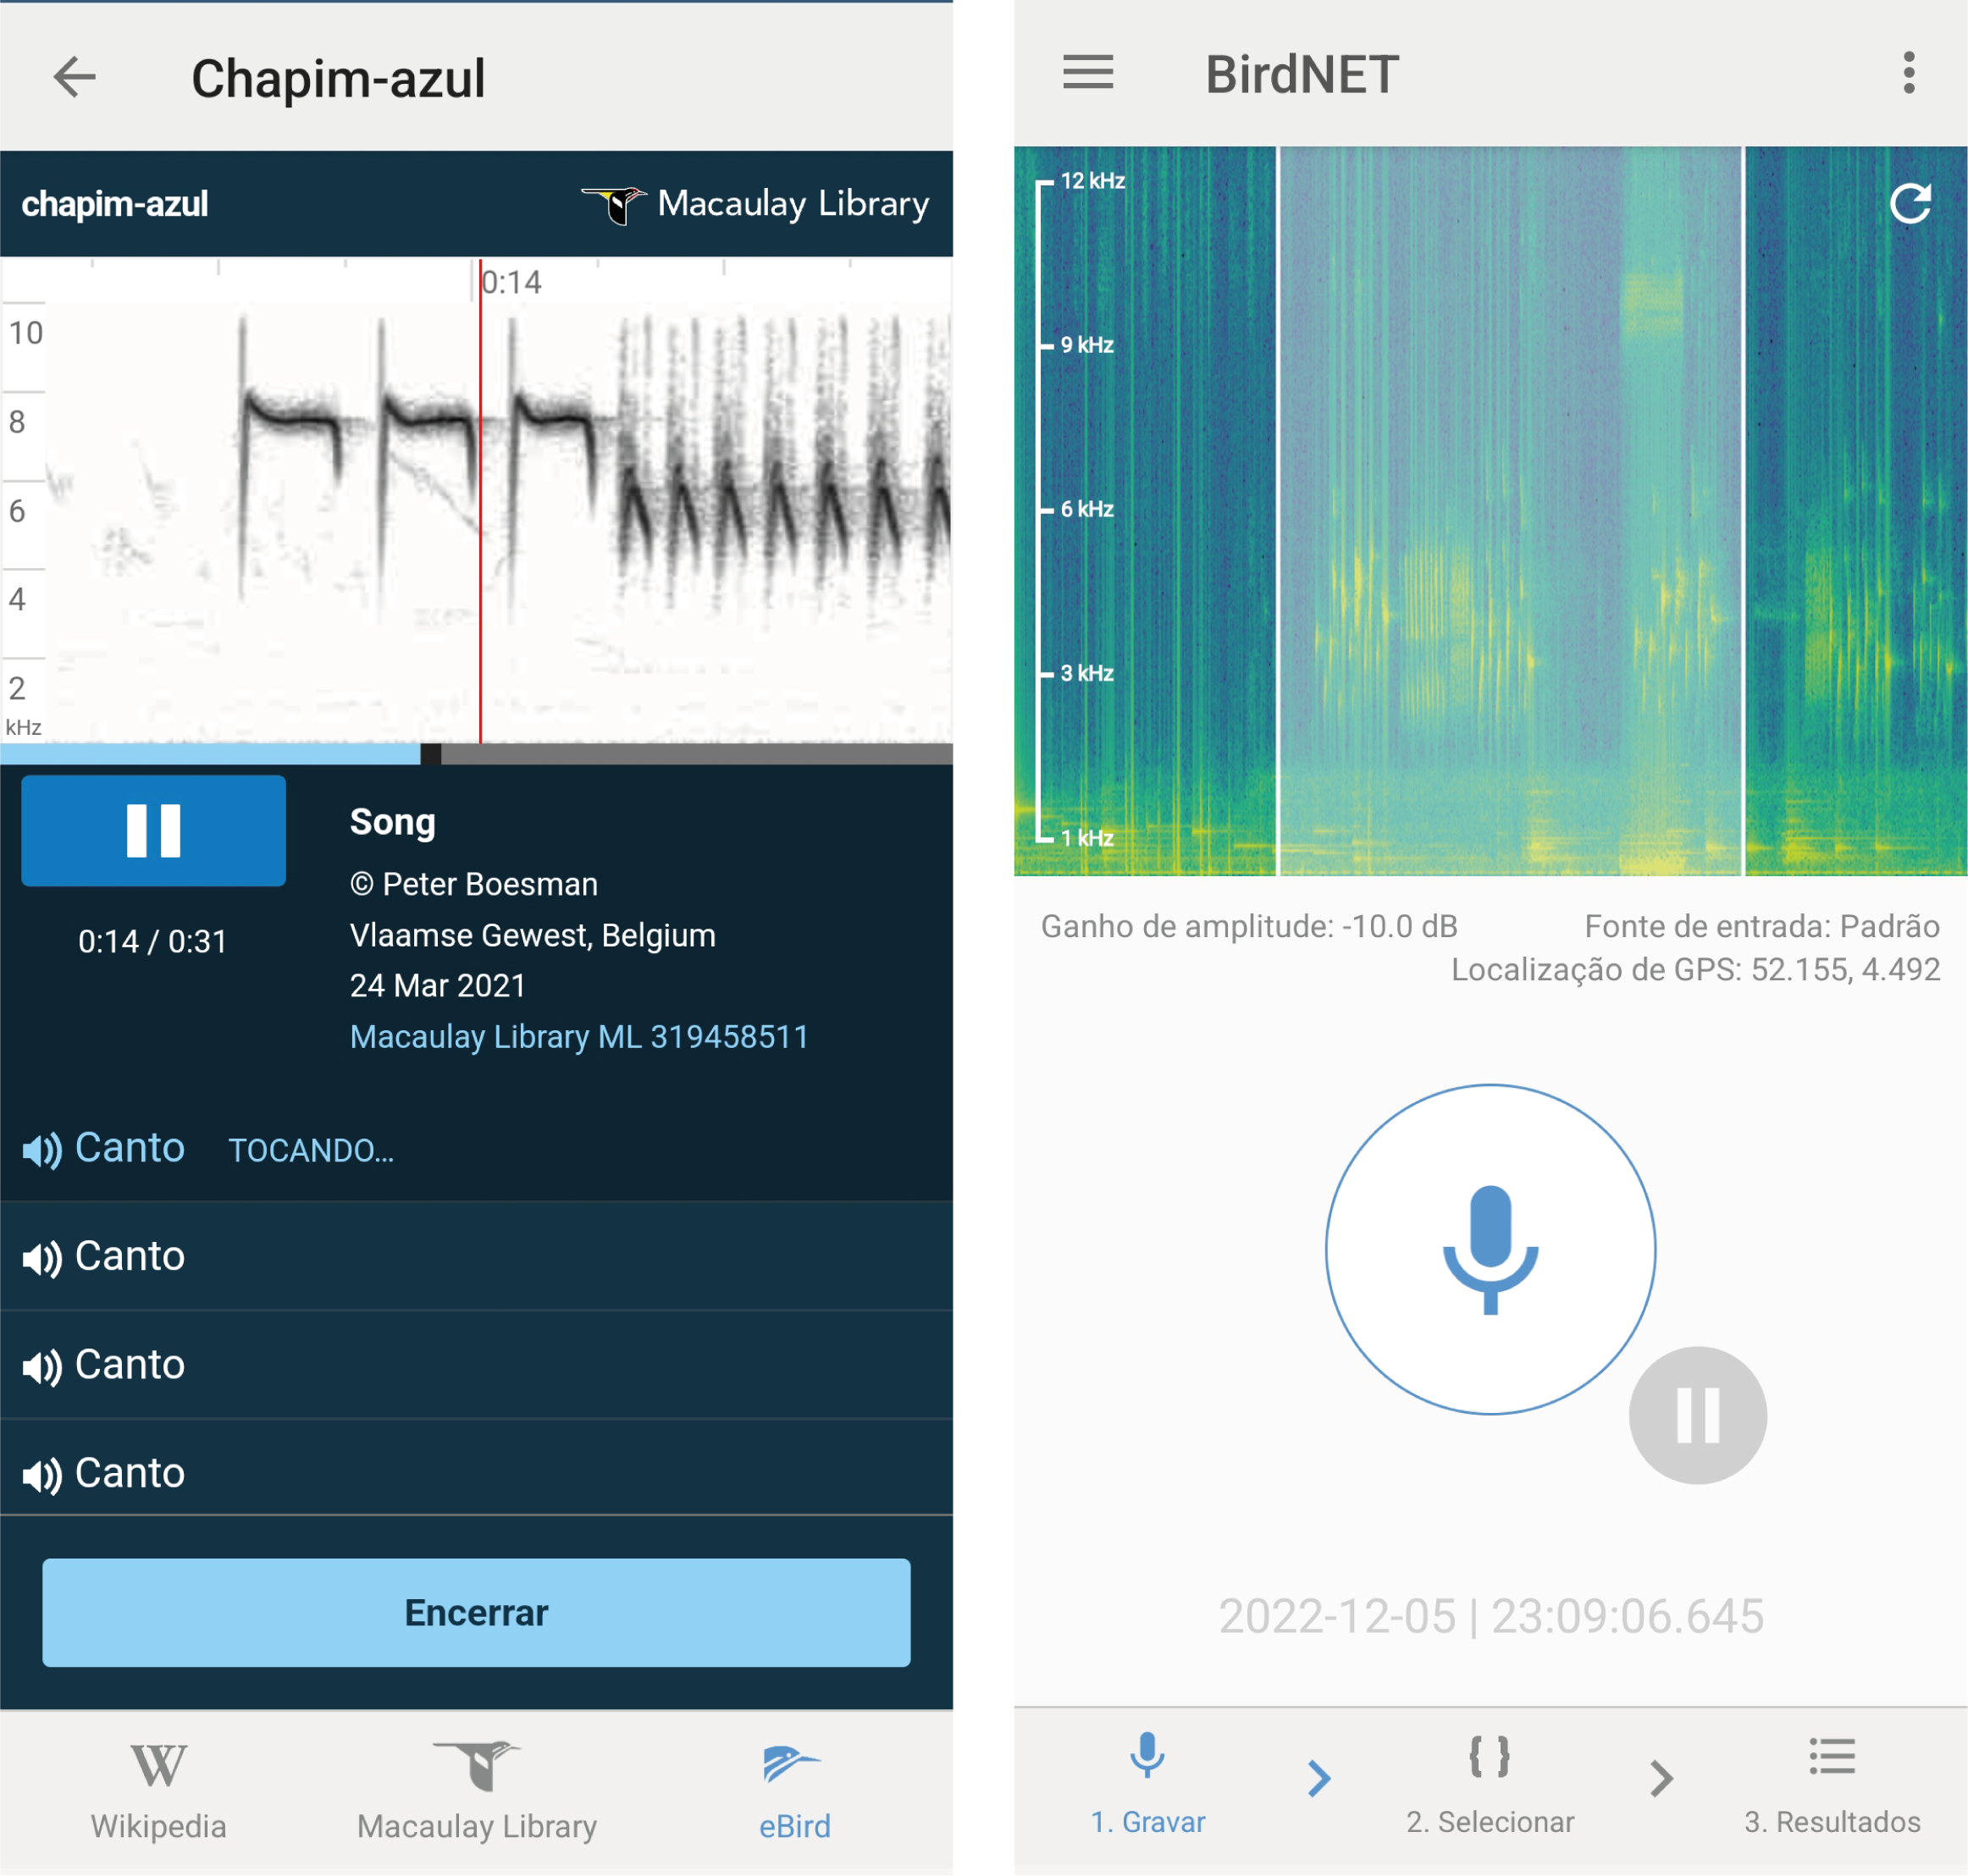
Task: Open the BirdNET three-dot overflow menu
Action: [x=1909, y=73]
